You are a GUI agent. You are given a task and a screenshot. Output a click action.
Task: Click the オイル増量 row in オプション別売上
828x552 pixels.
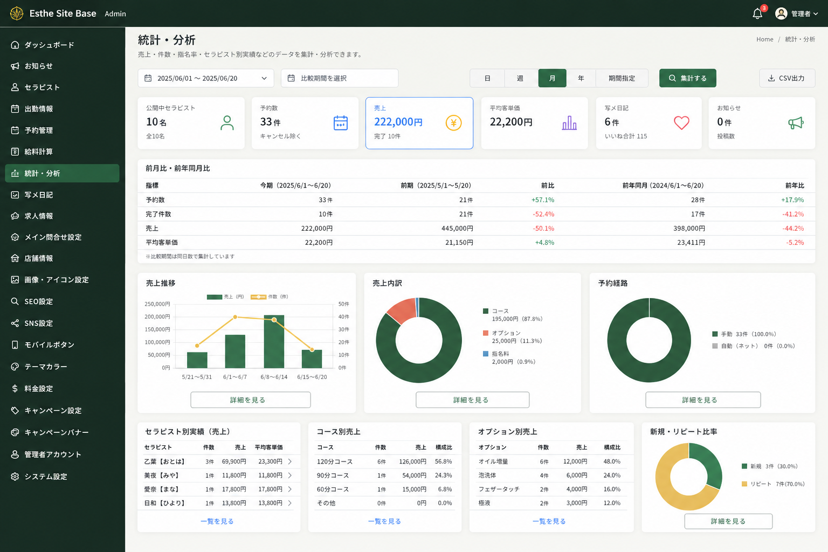coord(551,461)
